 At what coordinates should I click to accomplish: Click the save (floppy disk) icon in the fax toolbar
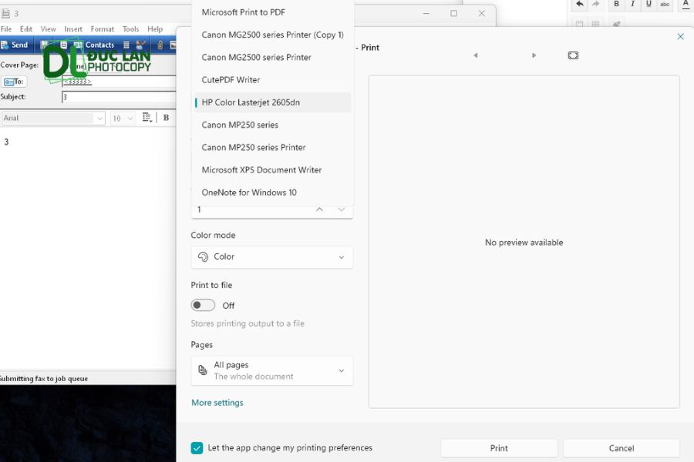point(43,45)
